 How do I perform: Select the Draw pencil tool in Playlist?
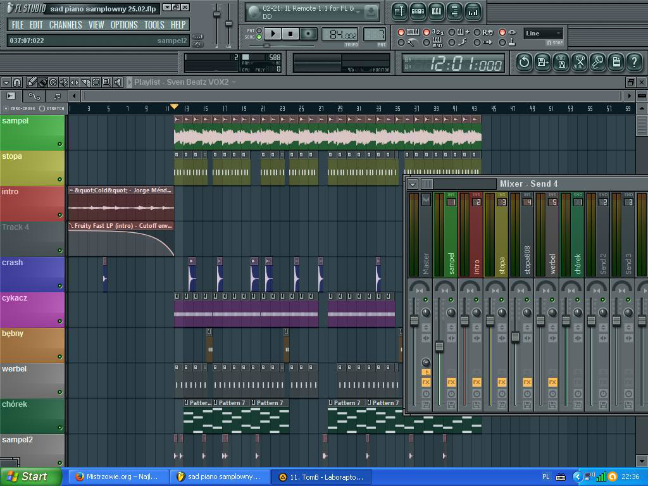[x=32, y=82]
